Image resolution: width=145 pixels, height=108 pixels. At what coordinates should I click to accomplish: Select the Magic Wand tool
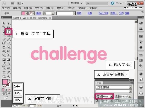[4, 27]
